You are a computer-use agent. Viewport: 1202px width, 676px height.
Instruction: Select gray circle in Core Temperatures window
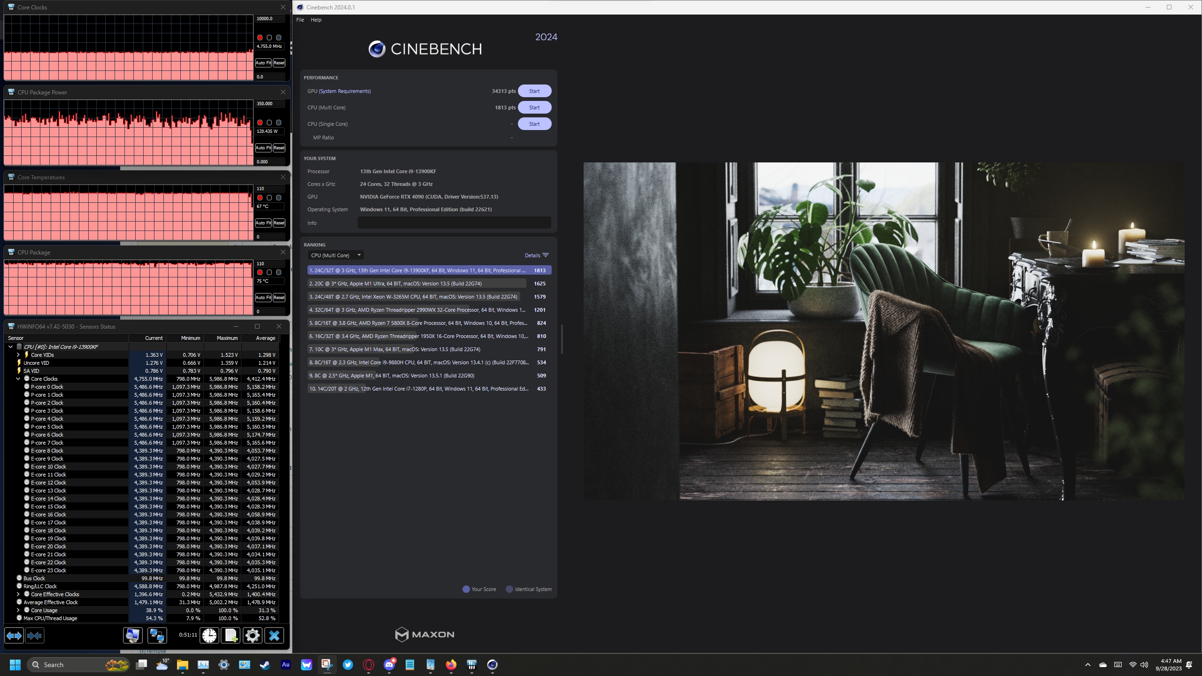[x=278, y=198]
